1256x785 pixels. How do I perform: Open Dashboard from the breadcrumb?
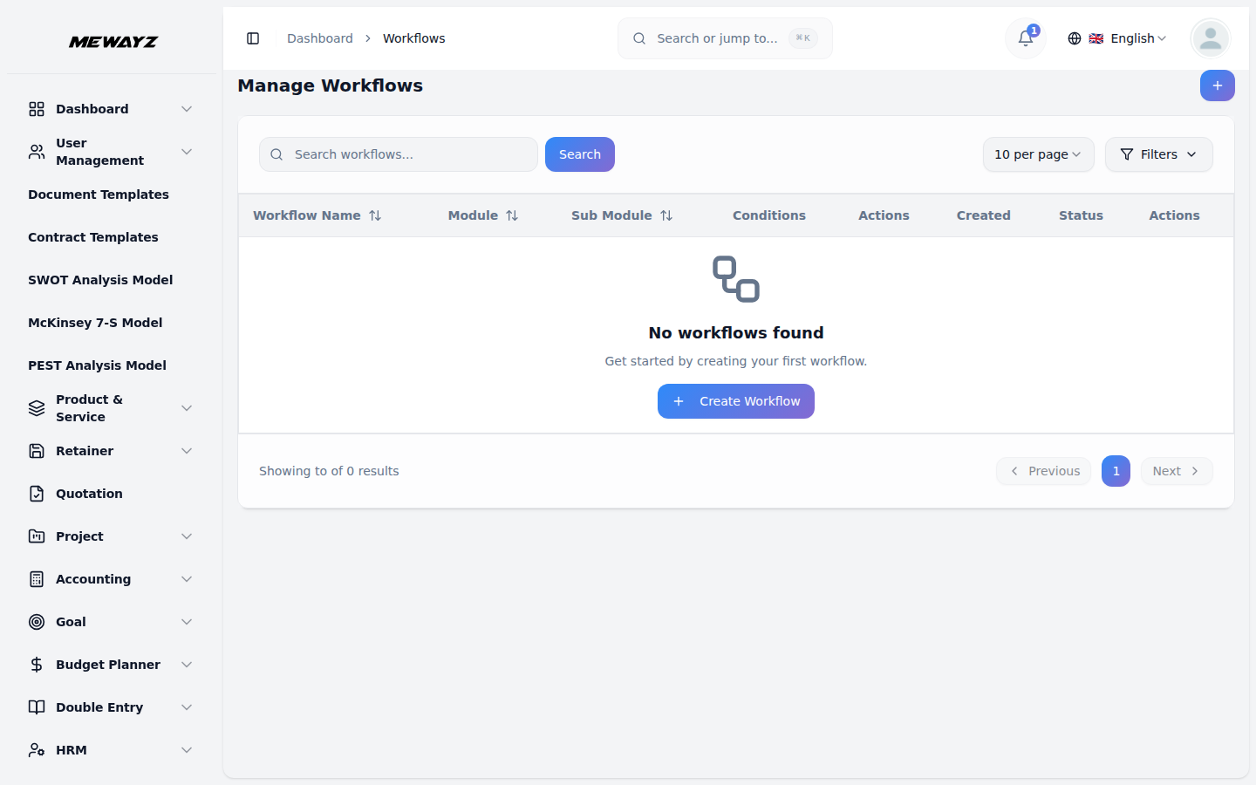point(319,38)
